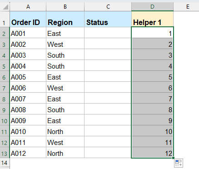Image resolution: width=199 pixels, height=169 pixels.
Task: Click the Order ID header cell
Action: pyautogui.click(x=28, y=19)
